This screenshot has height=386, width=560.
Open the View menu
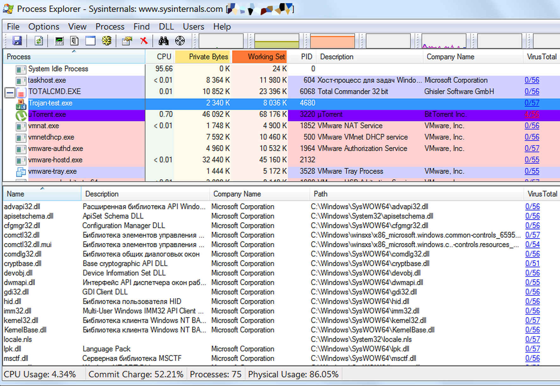coord(77,27)
